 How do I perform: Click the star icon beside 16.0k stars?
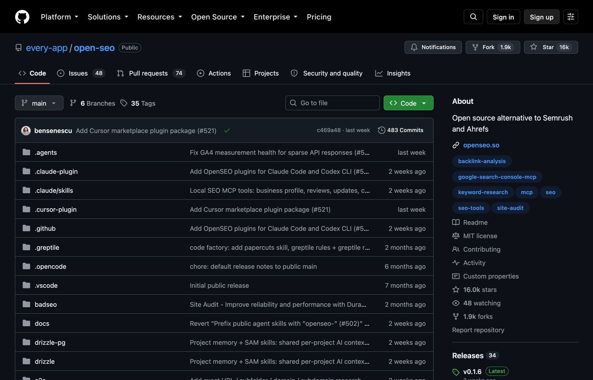tap(456, 290)
